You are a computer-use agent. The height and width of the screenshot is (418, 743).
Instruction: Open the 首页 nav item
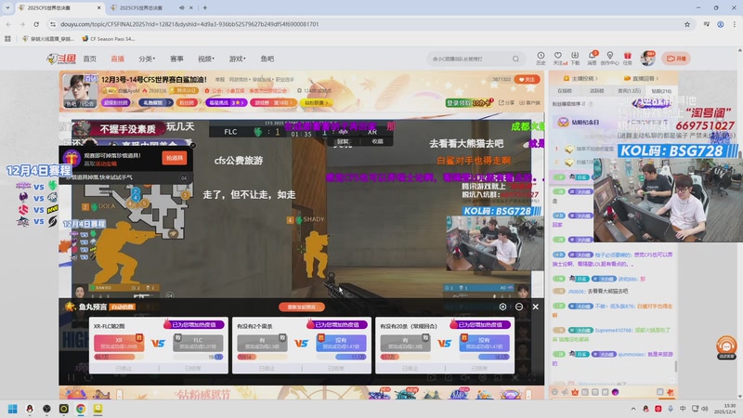89,59
